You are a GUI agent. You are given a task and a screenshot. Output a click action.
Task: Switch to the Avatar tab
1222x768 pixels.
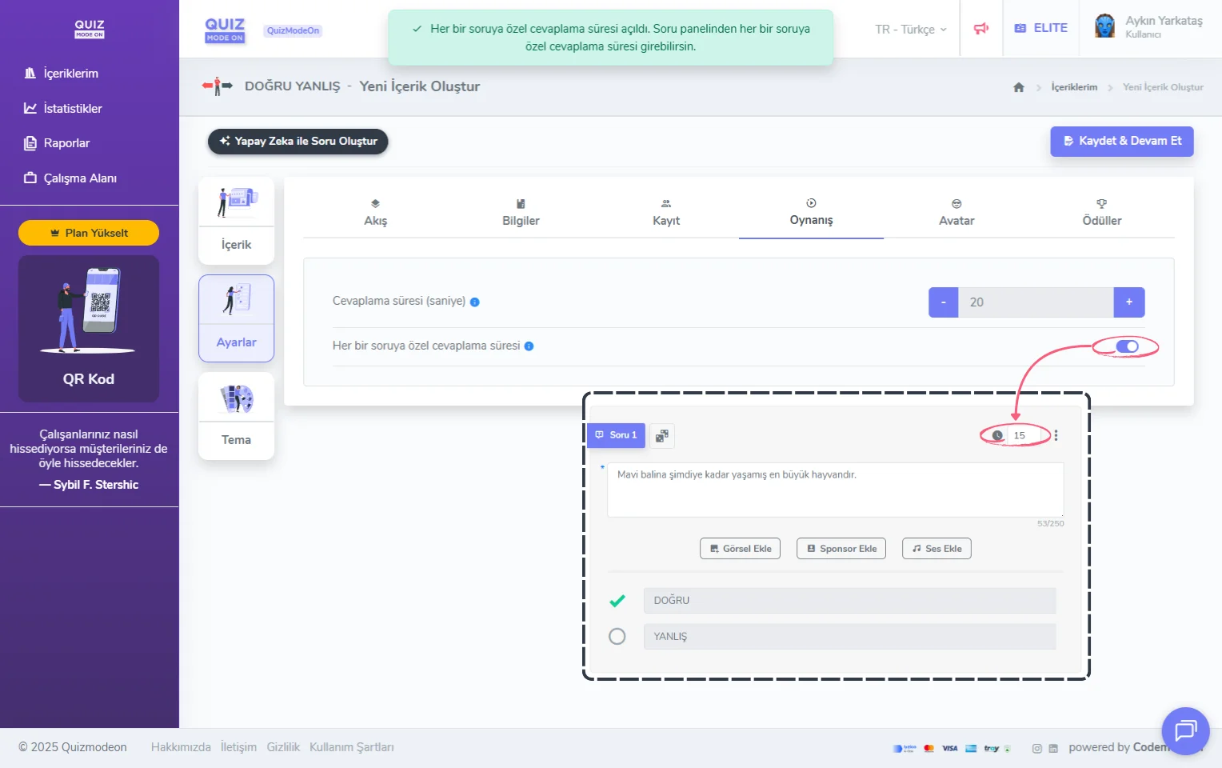click(956, 213)
